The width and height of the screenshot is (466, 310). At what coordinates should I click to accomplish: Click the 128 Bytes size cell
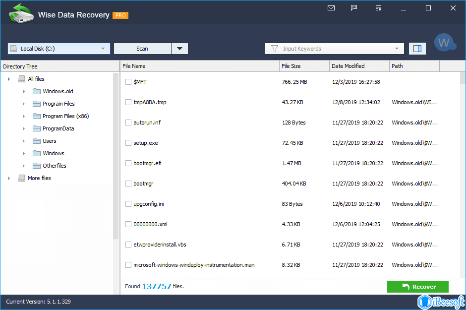293,123
